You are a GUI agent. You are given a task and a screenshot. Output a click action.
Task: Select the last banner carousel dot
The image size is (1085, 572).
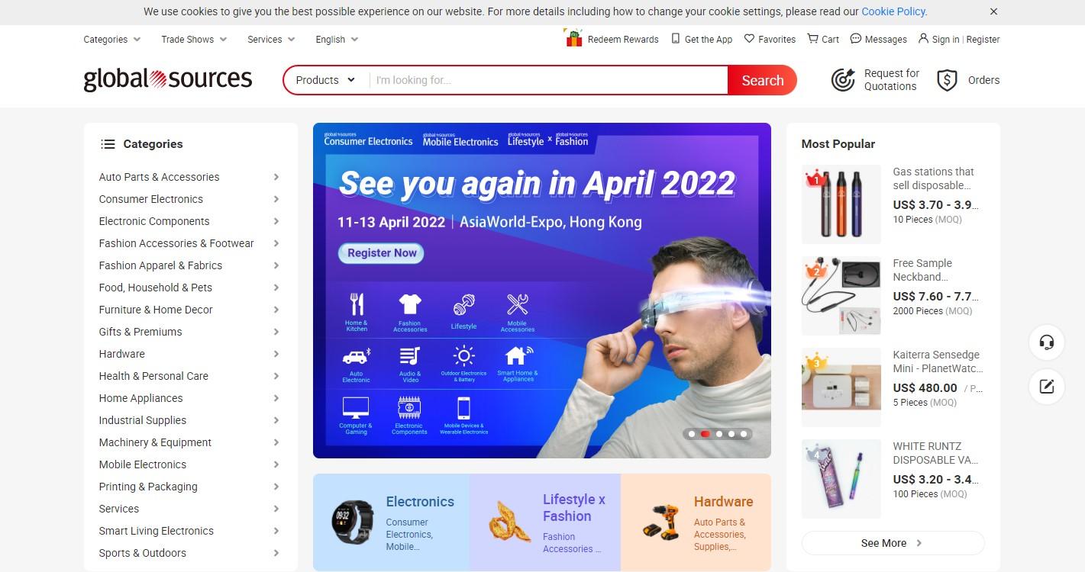click(744, 434)
